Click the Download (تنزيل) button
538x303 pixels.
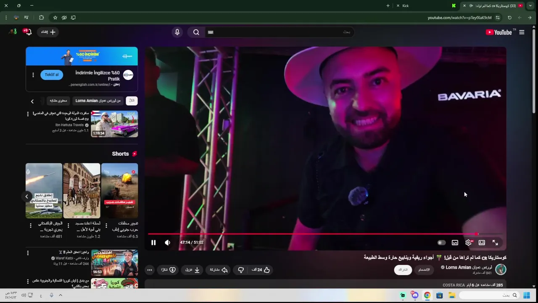pyautogui.click(x=193, y=270)
